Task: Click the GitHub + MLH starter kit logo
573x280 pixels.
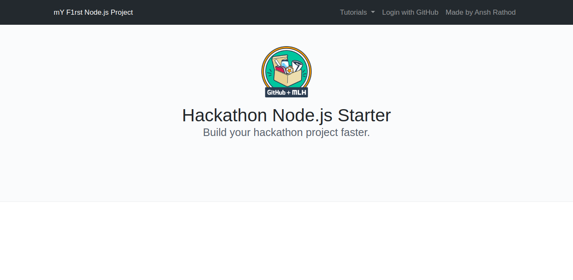Action: point(286,72)
